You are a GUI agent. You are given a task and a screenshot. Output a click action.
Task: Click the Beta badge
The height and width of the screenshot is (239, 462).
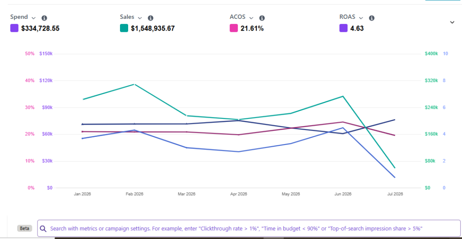tap(24, 228)
